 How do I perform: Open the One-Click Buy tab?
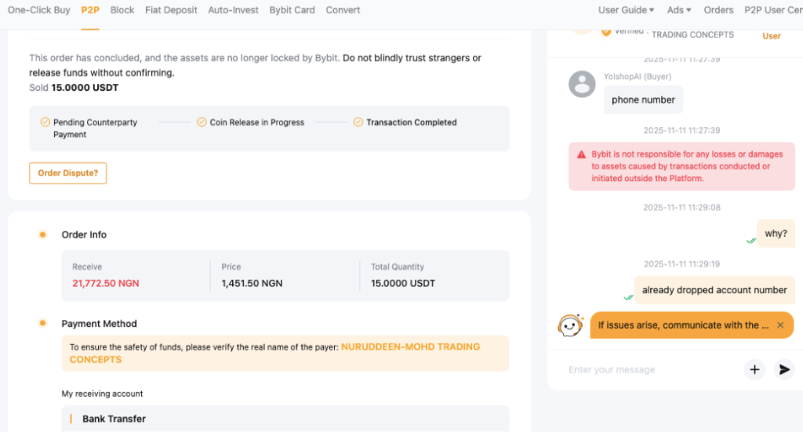point(39,10)
